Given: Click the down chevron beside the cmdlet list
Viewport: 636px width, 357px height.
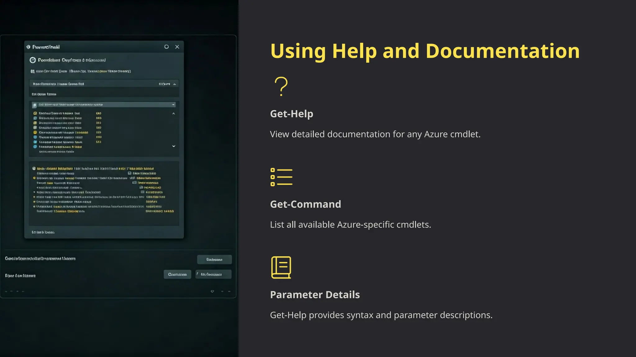Looking at the screenshot, I should pos(174,146).
